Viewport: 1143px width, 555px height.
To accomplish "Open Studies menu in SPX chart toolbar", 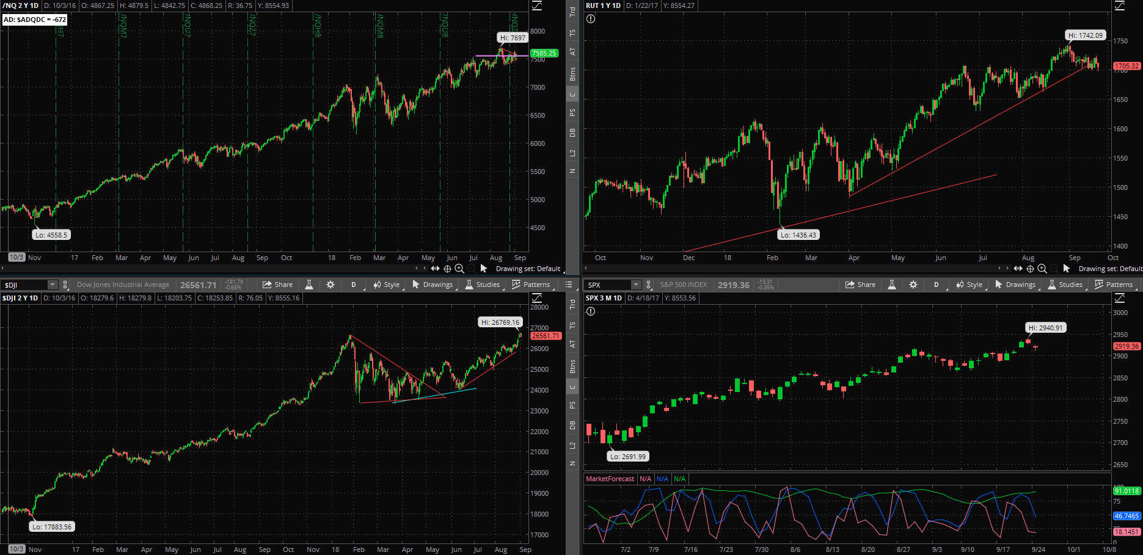I will pyautogui.click(x=1065, y=285).
